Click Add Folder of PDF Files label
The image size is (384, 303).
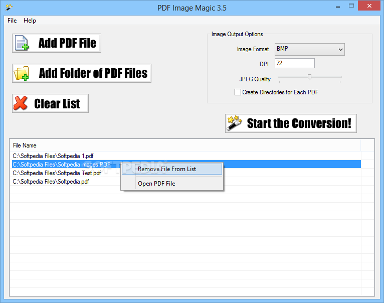point(93,73)
